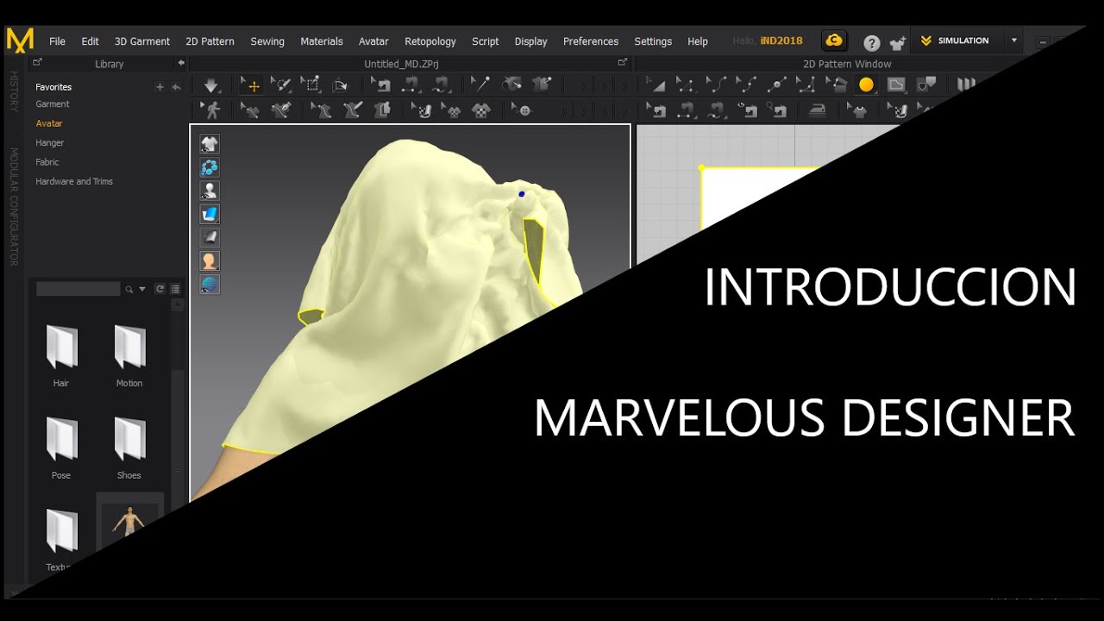Expand first overflow chevron in upper 3D toolbar
This screenshot has height=621, width=1104.
pyautogui.click(x=586, y=85)
